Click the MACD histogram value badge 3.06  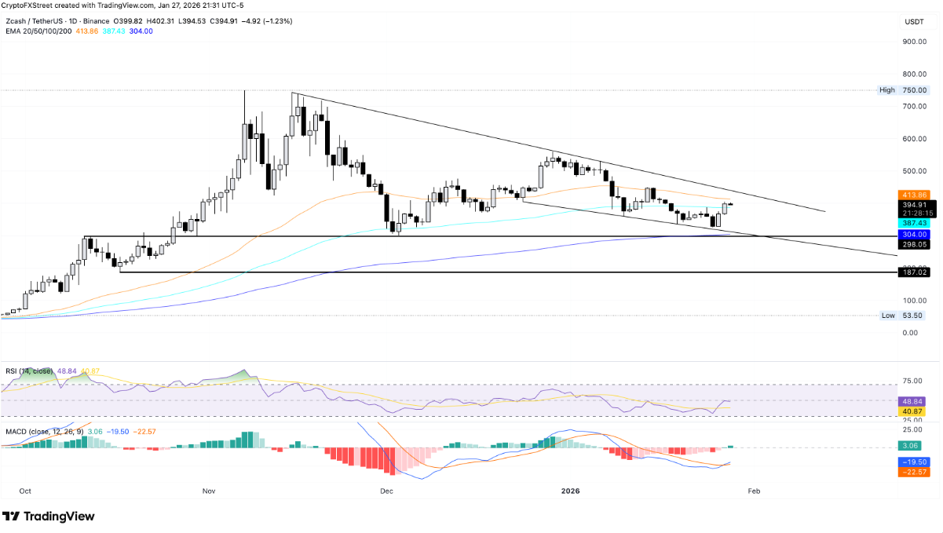[912, 445]
